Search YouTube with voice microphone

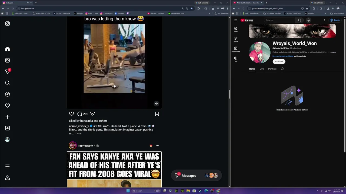(308, 20)
